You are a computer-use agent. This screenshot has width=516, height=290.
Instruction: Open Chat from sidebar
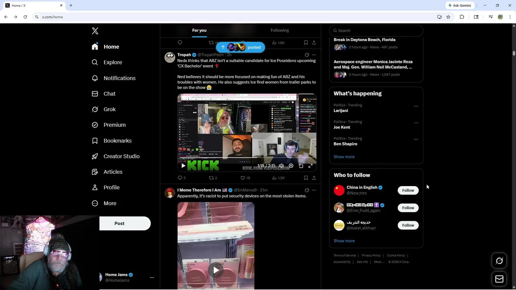[x=104, y=94]
